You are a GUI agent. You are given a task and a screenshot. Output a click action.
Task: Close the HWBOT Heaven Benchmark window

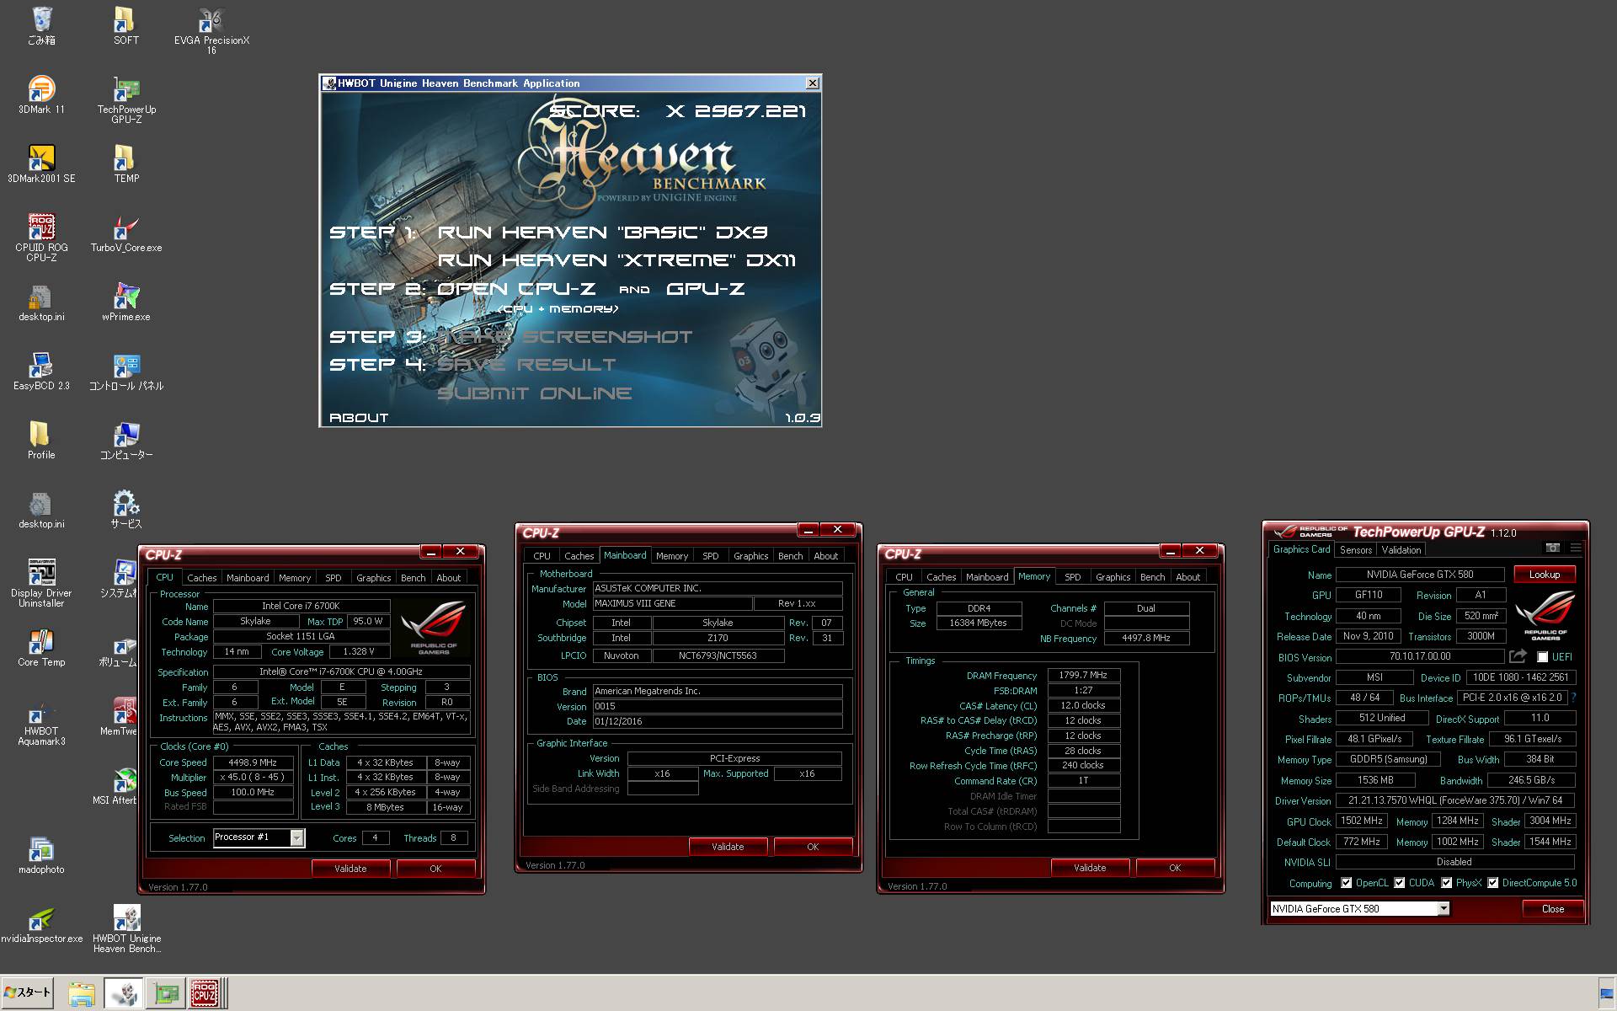pos(812,83)
